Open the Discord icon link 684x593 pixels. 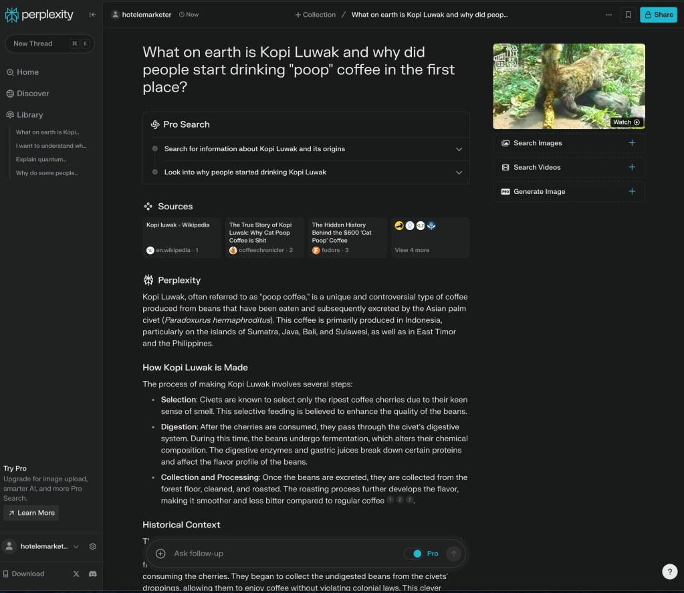click(x=92, y=574)
